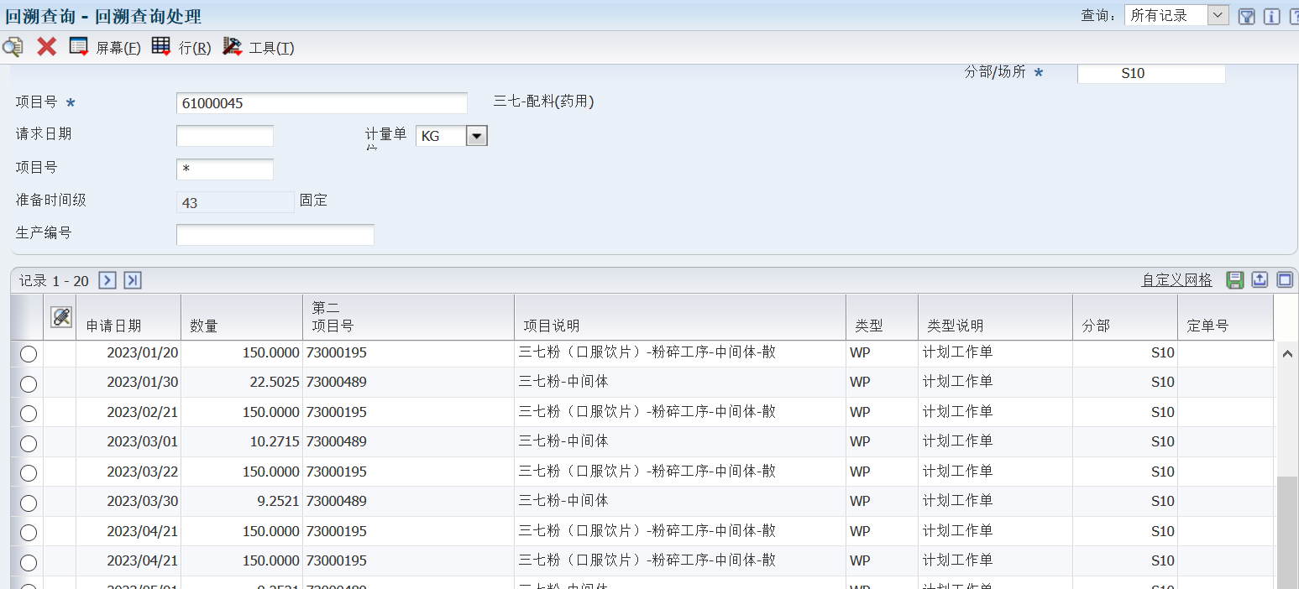Click the attachment search icon in grid header
Viewport: 1299px width, 589px height.
pos(60,316)
